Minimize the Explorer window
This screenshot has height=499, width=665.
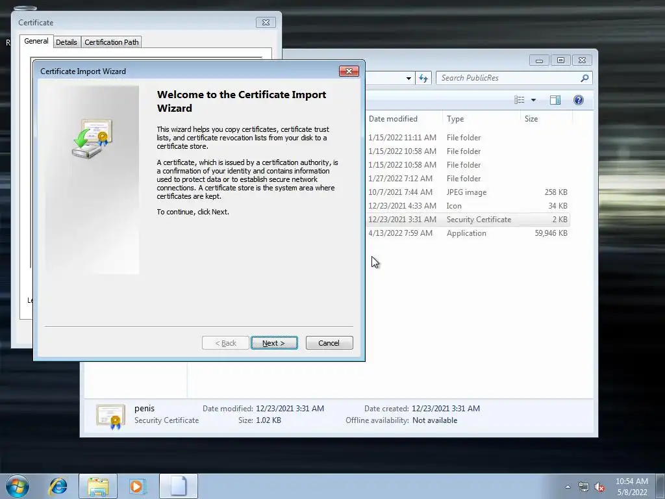coord(539,60)
